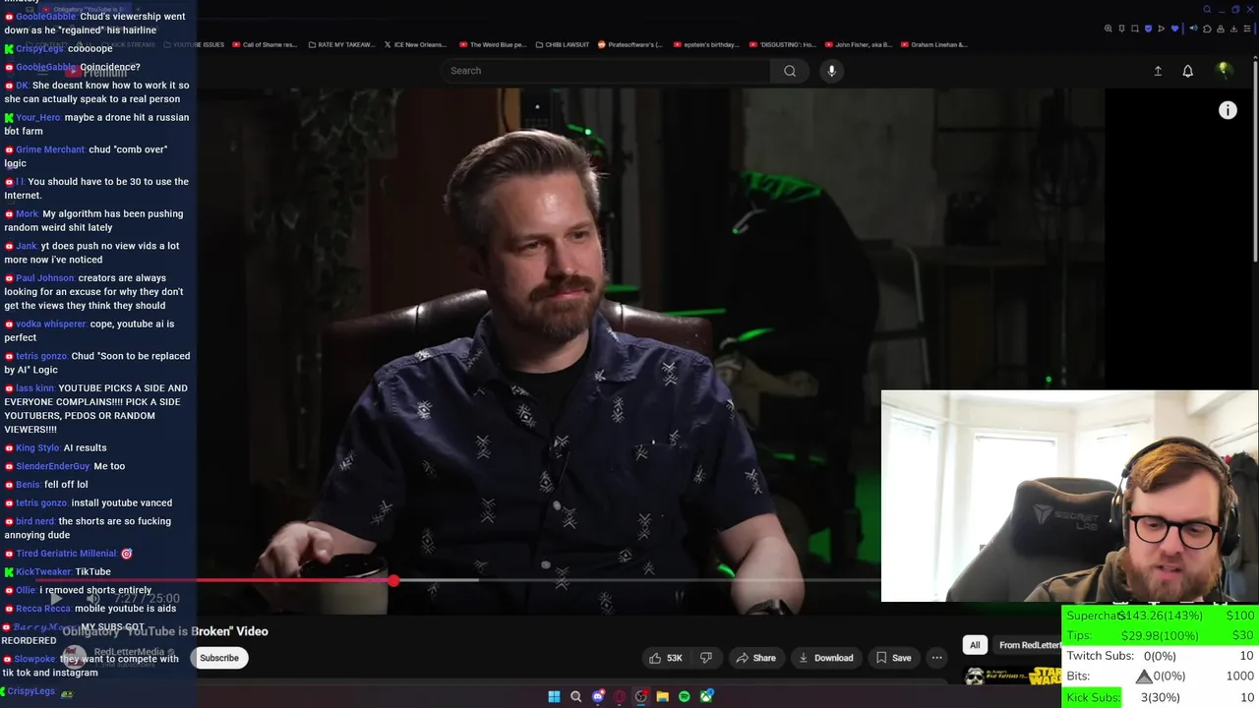Image resolution: width=1259 pixels, height=708 pixels.
Task: Open Spotify from taskbar
Action: (x=685, y=696)
